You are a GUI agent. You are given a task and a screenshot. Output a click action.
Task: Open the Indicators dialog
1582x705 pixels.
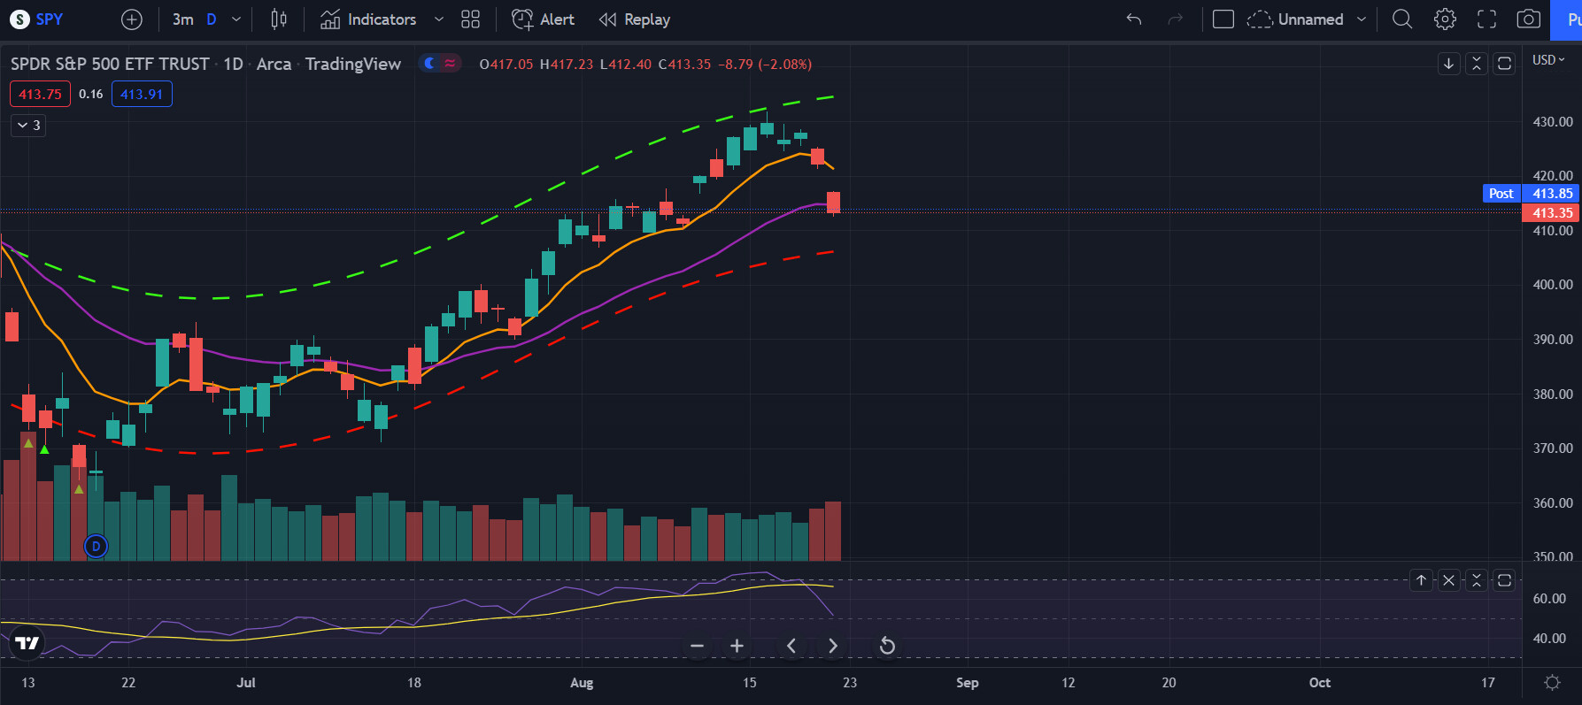click(368, 19)
